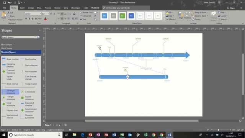
Task: Toggle Underline formatting
Action: coord(33,19)
